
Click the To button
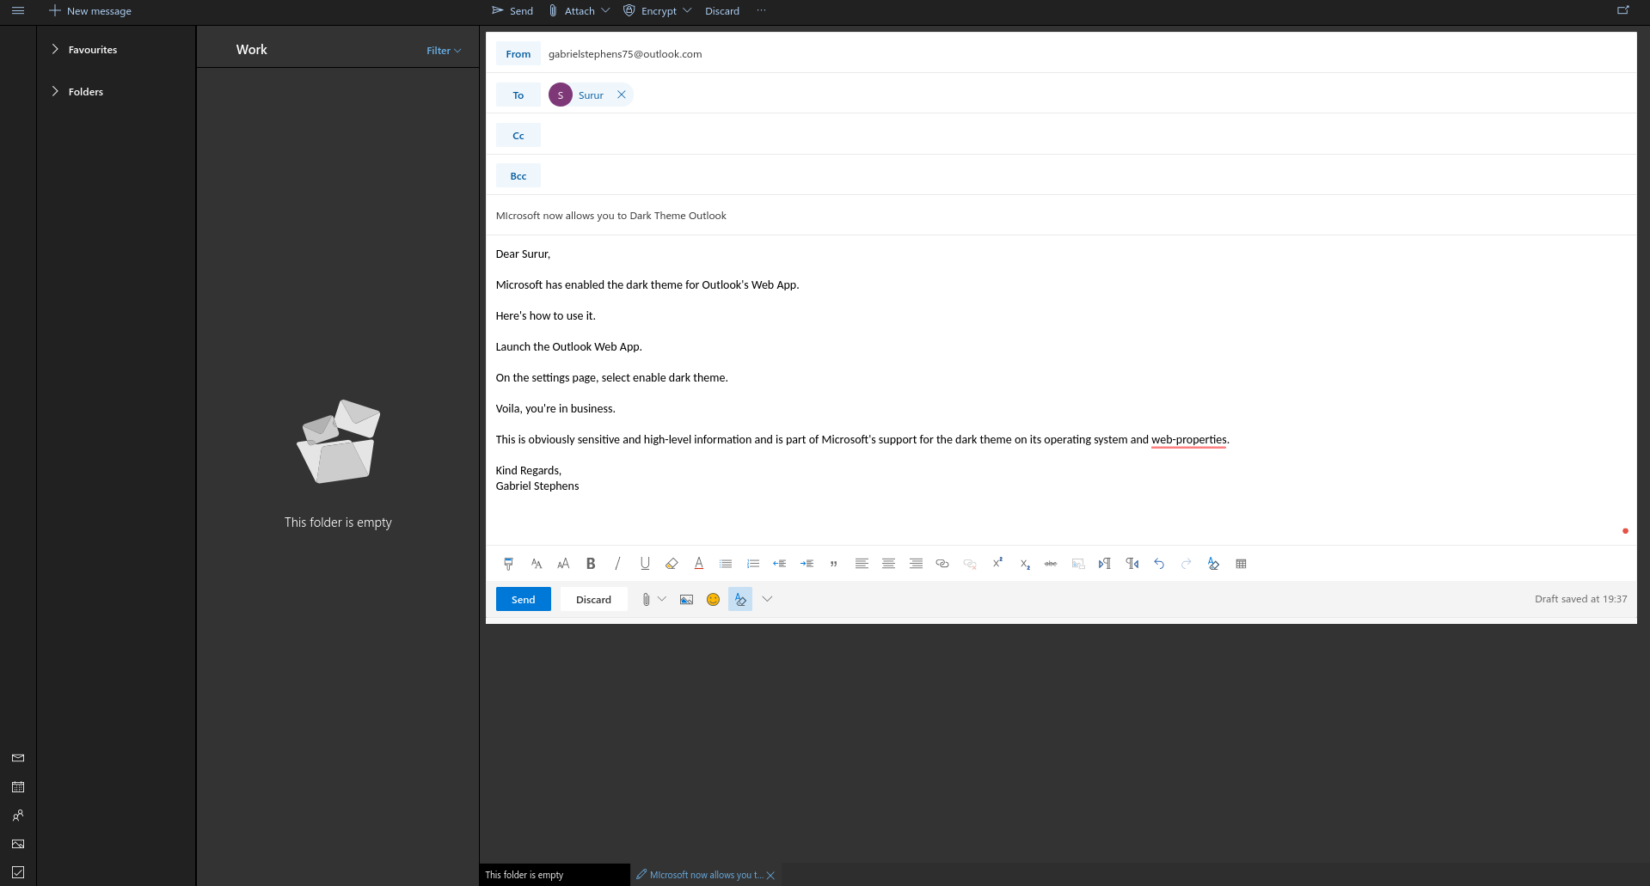point(518,95)
